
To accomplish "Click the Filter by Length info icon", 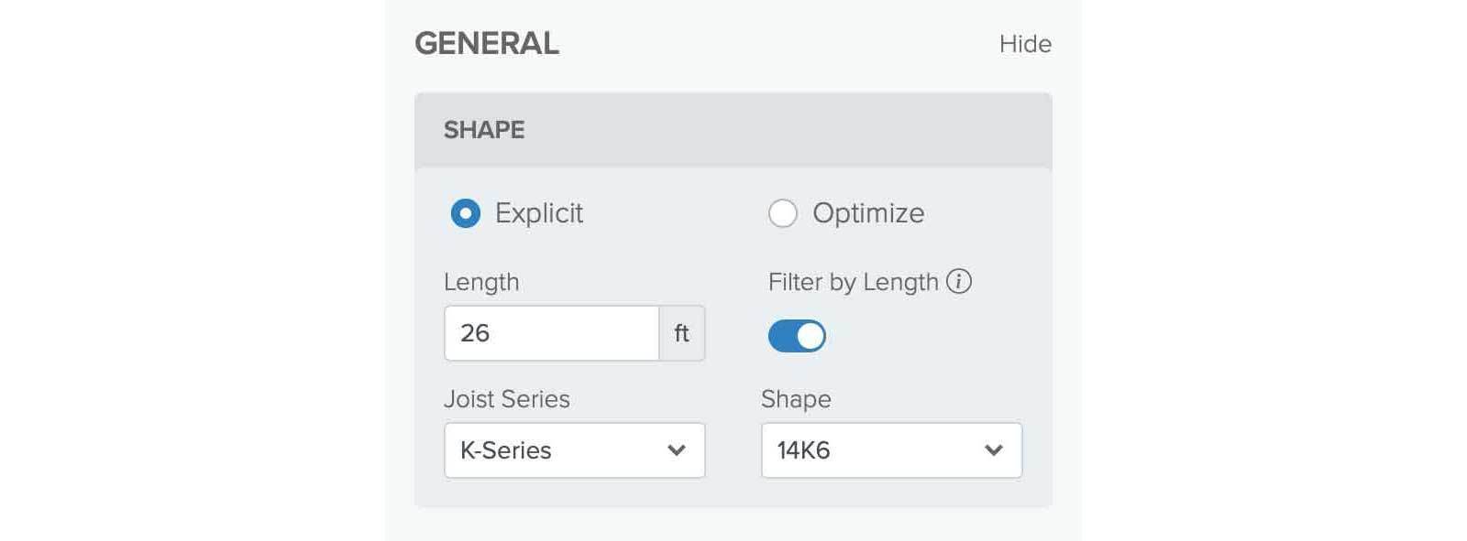I will [x=958, y=281].
